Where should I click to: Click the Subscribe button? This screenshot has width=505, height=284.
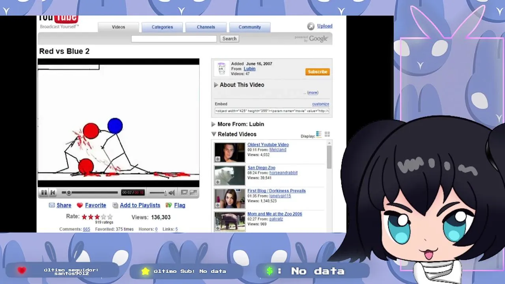tap(317, 72)
